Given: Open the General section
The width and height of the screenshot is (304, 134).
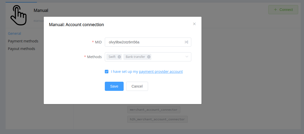Looking at the screenshot, I should click(x=14, y=33).
